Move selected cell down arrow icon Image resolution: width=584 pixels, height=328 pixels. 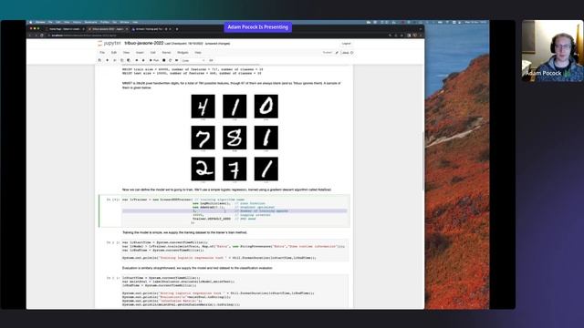pyautogui.click(x=143, y=60)
